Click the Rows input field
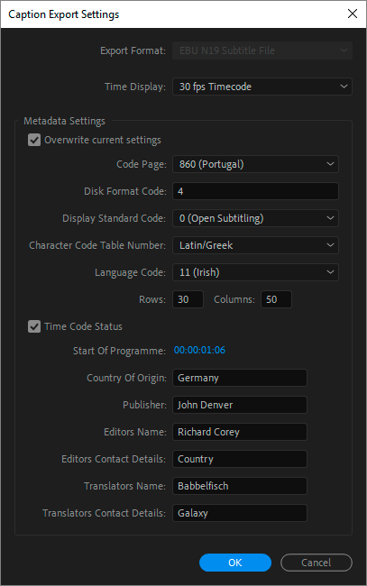367x586 pixels. coord(188,299)
